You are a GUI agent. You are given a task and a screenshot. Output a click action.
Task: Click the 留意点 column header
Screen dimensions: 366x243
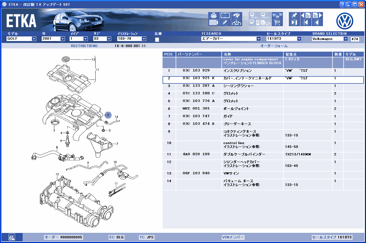pos(308,54)
